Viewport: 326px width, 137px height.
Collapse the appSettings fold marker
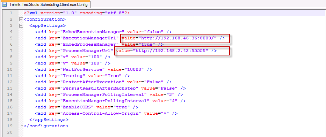pyautogui.click(x=21, y=26)
